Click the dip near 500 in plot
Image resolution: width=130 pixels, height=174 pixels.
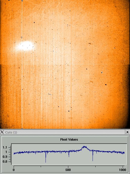click(x=69, y=154)
